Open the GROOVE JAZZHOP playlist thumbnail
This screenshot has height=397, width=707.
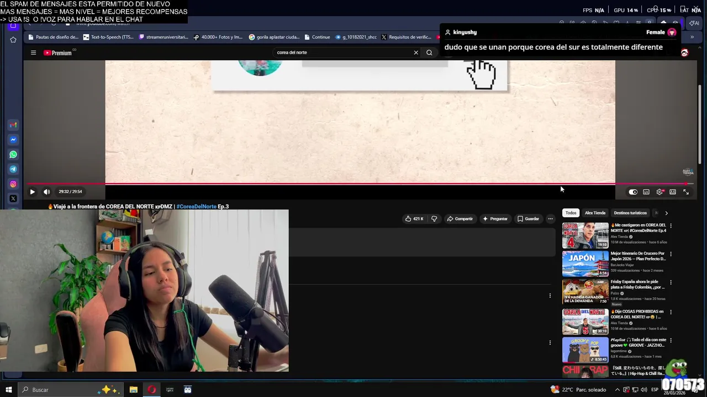point(585,350)
